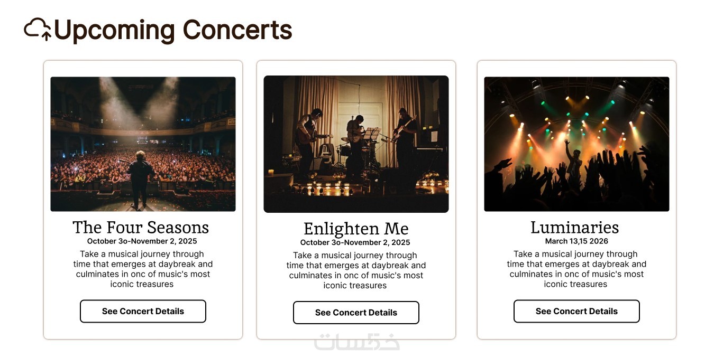
Task: Click the Enlighten Me description paragraph
Action: (x=355, y=270)
